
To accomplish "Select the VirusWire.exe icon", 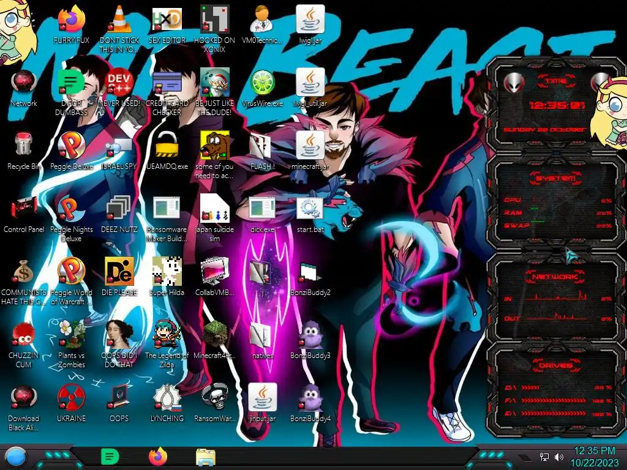I will pyautogui.click(x=262, y=88).
